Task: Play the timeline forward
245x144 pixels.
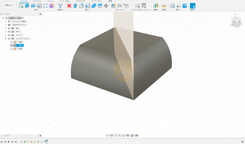Action: 9,142
